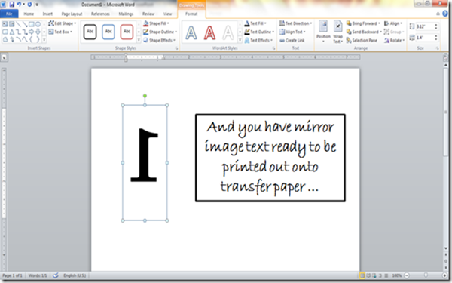Open the Shape Fill color menu

click(x=156, y=23)
